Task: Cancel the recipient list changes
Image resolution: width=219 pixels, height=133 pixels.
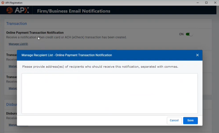Action: tap(174, 120)
